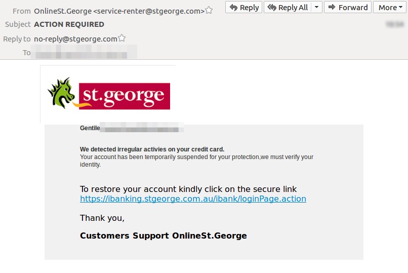Image resolution: width=408 pixels, height=273 pixels.
Task: Click the ACTION REQUIRED subject text
Action: 69,24
